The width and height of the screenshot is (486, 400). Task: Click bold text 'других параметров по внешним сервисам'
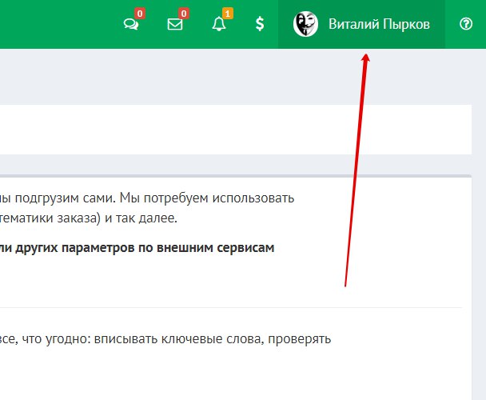145,248
